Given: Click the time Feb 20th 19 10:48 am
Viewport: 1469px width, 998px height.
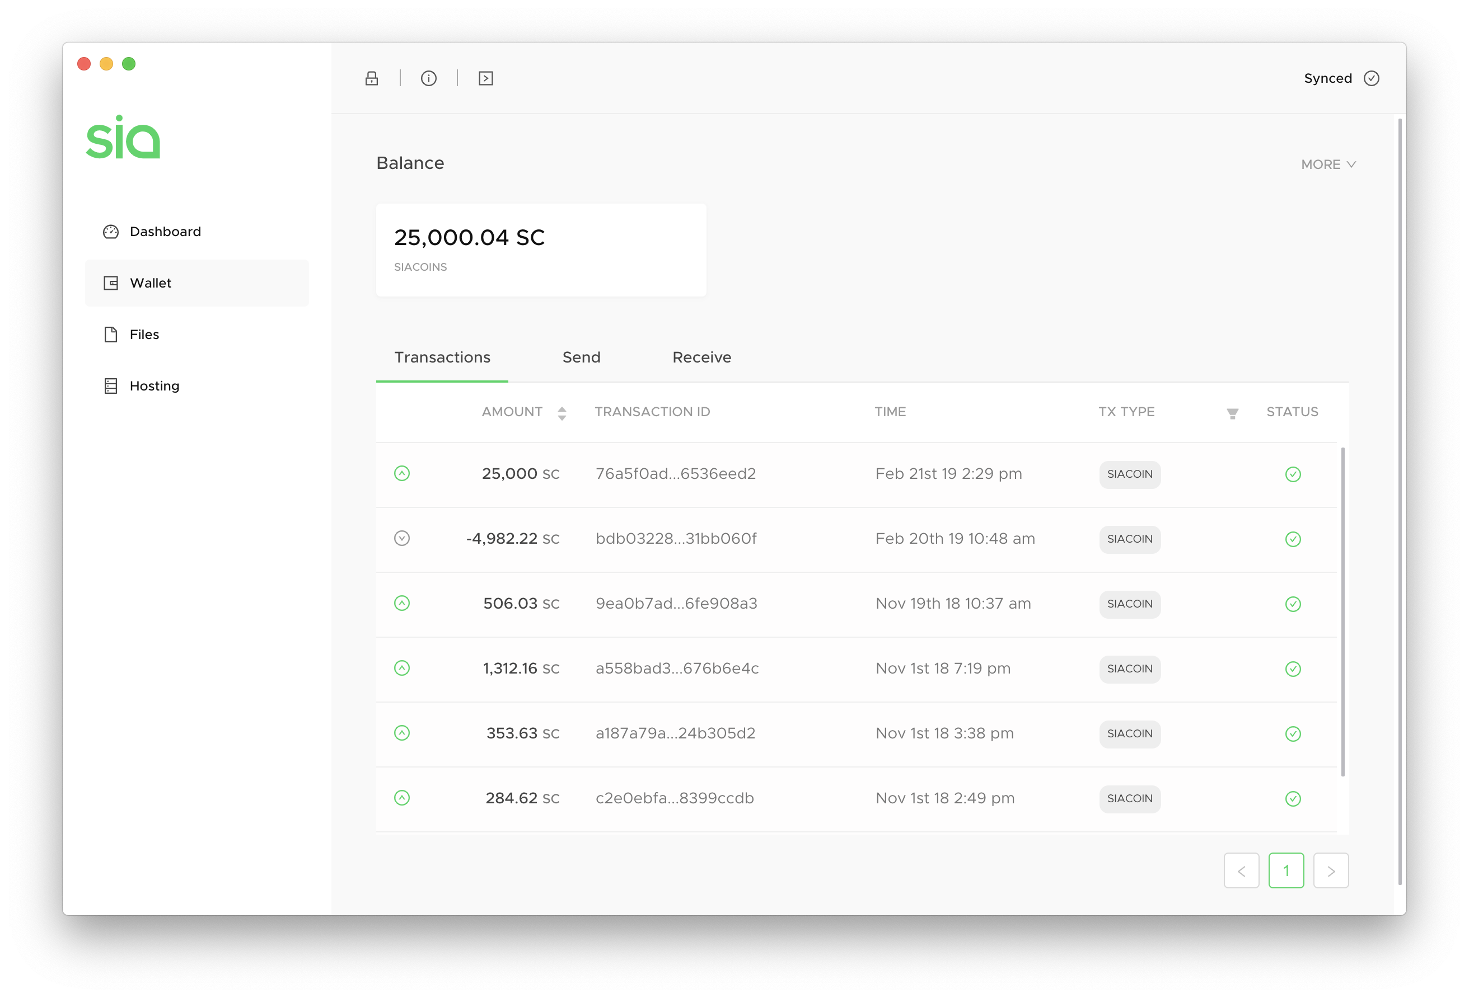Looking at the screenshot, I should point(955,539).
